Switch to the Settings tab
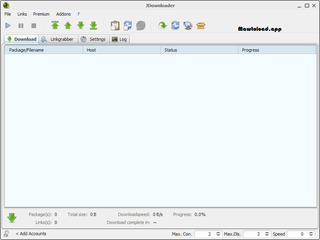The image size is (320, 240). click(94, 39)
